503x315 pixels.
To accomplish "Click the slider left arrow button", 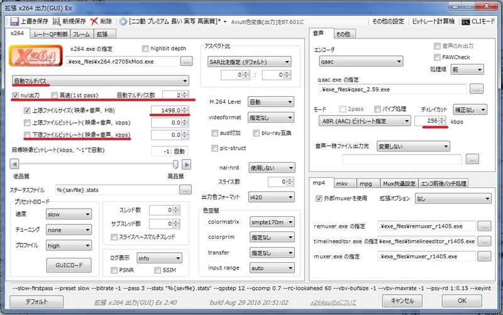I will pyautogui.click(x=14, y=164).
